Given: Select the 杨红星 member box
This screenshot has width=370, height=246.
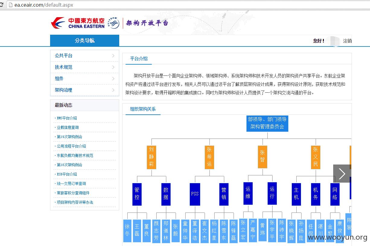Looking at the screenshot, I should tap(214, 231).
